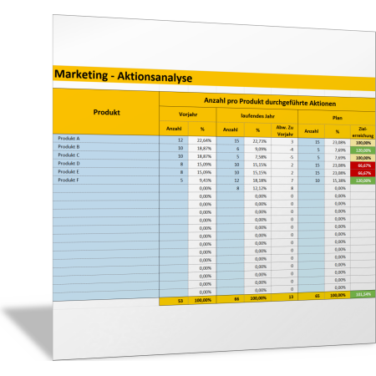Image resolution: width=376 pixels, height=376 pixels.
Task: Select the Abw. Zu Vorjahr column header
Action: [285, 130]
